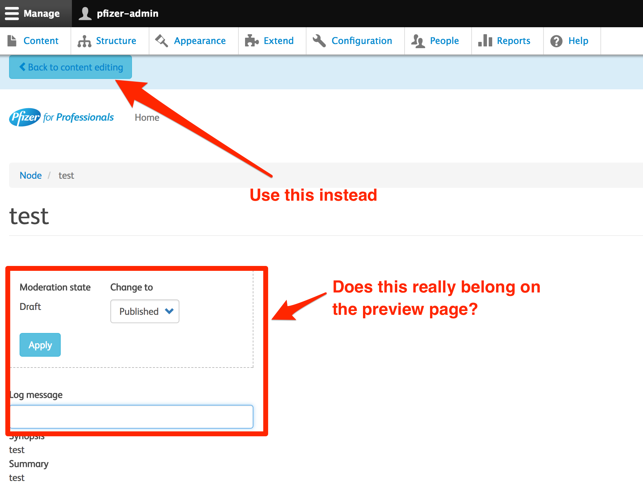Apply the moderation state change
643x497 pixels.
[40, 345]
